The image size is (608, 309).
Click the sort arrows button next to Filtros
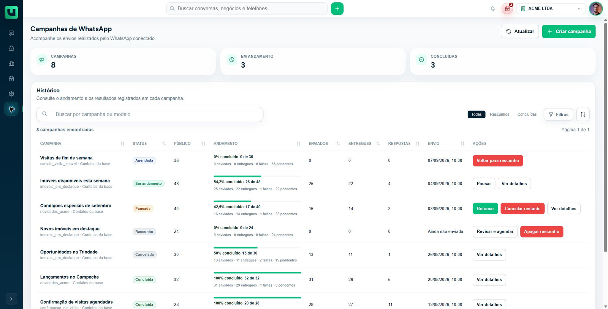(583, 114)
